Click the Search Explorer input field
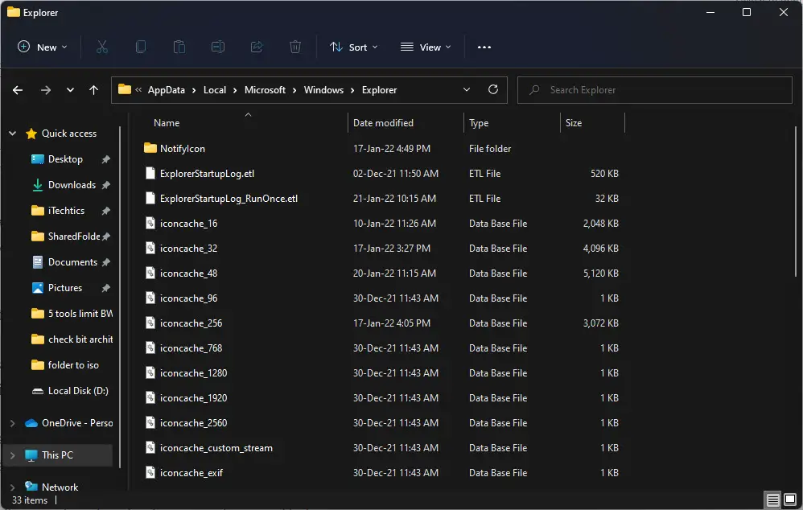Viewport: 803px width, 510px height. click(x=654, y=90)
